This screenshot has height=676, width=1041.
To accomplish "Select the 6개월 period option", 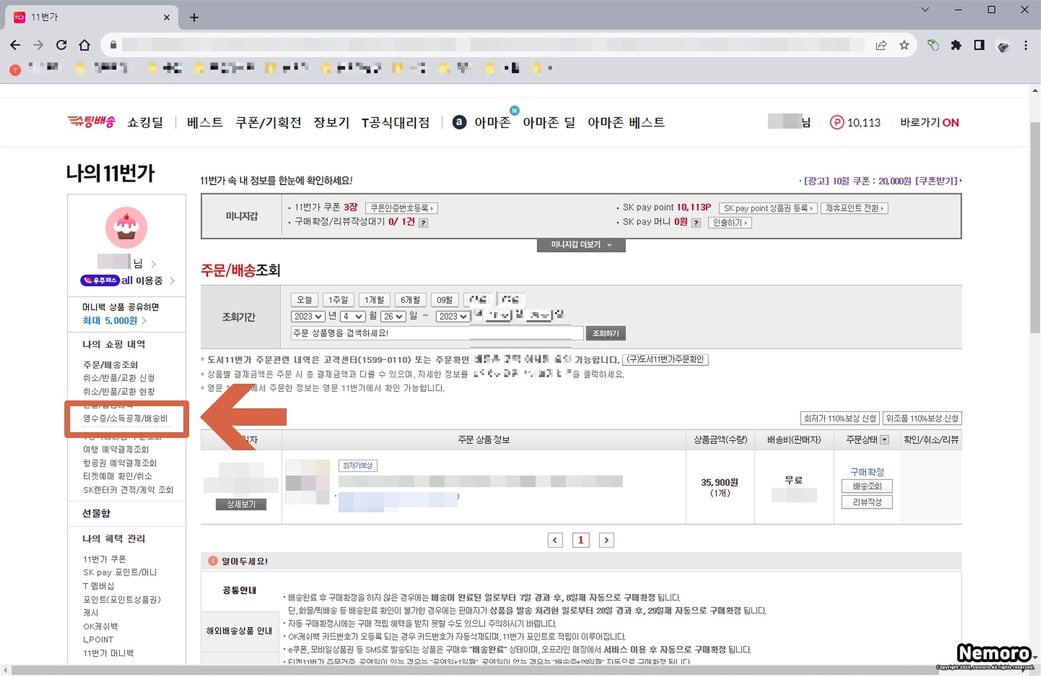I will click(x=410, y=300).
